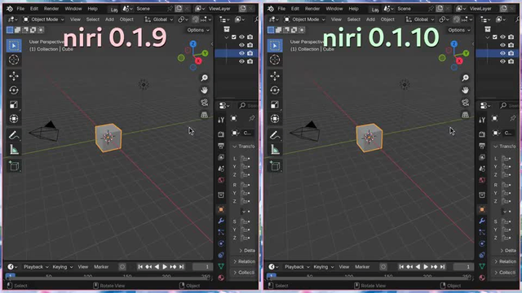Image resolution: width=522 pixels, height=293 pixels.
Task: Open Options dropdown in right viewport
Action: pos(459,30)
